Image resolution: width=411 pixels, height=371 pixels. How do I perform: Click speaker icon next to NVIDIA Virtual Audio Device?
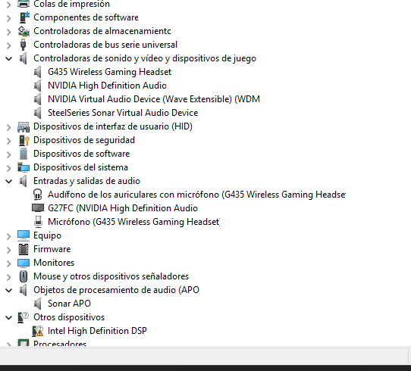[38, 99]
